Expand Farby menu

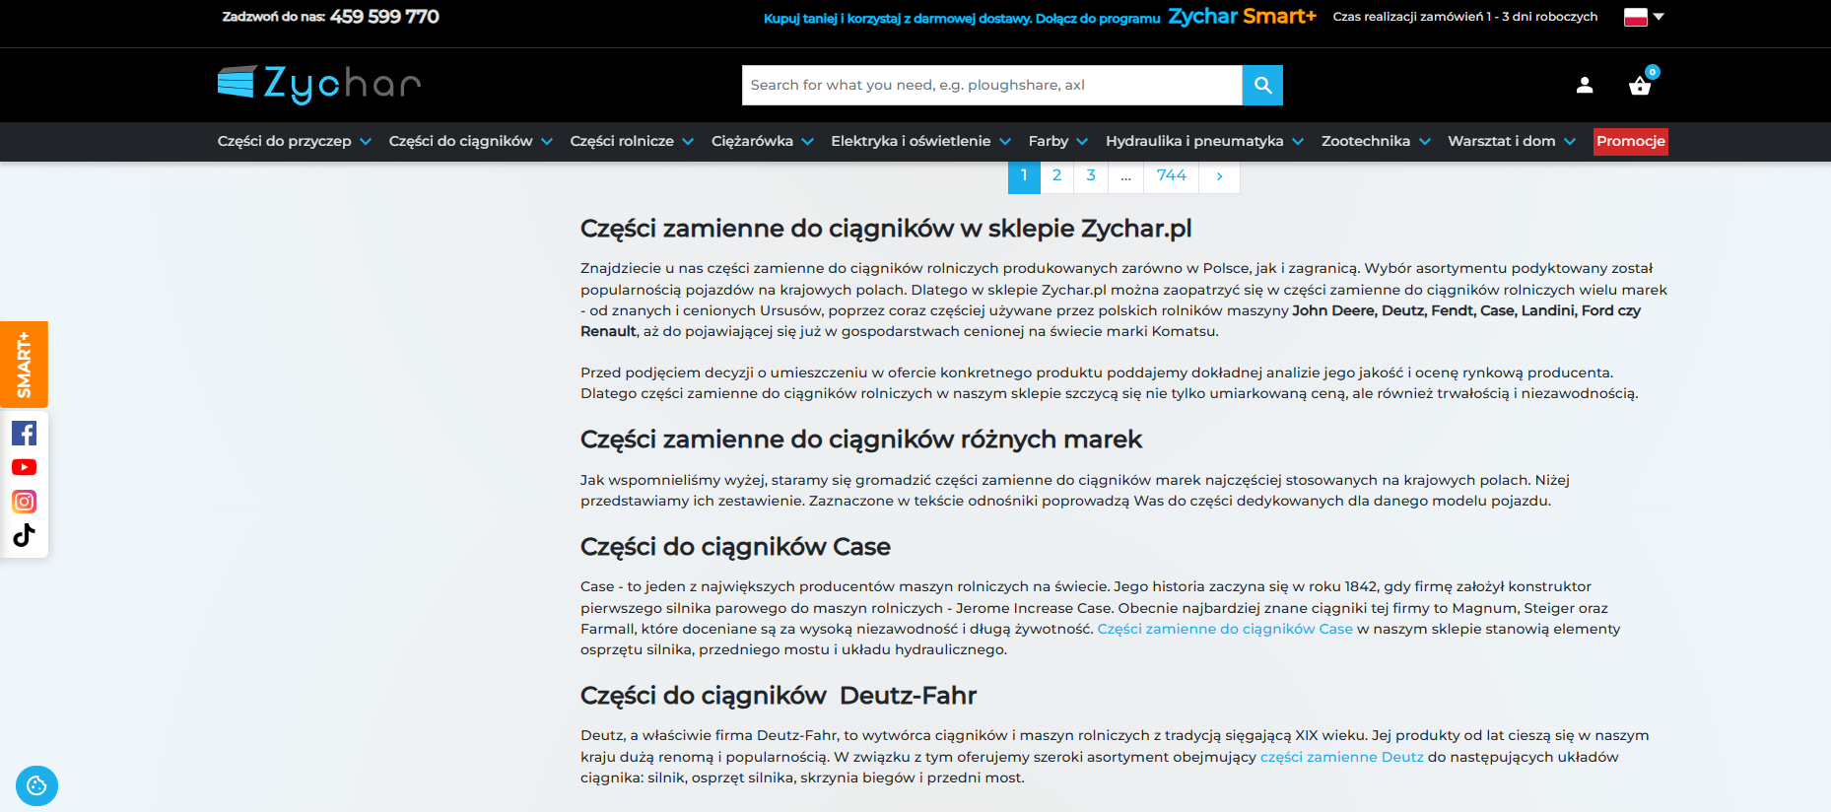[x=1057, y=141]
